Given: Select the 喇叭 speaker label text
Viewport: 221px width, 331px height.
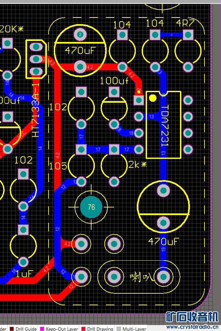Looking at the screenshot, I should click(142, 277).
